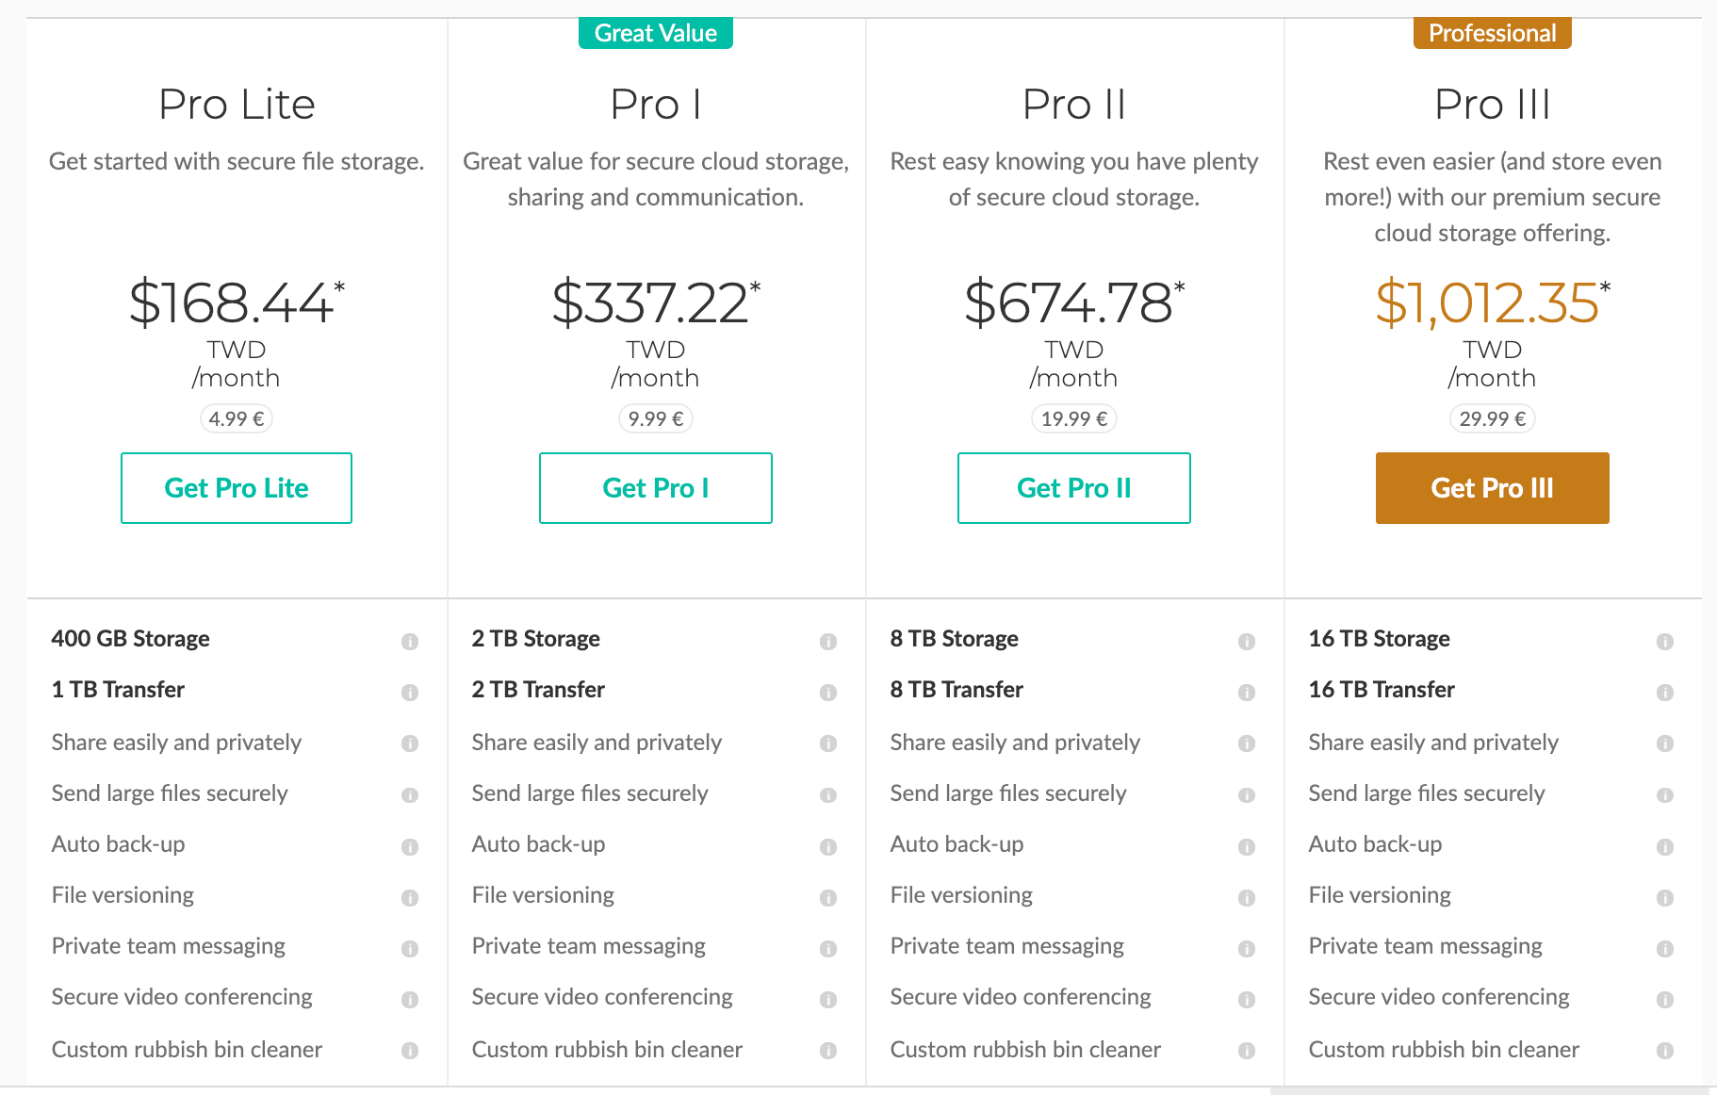Click the 29.99 € euro price badge
Image resolution: width=1717 pixels, height=1095 pixels.
point(1493,418)
